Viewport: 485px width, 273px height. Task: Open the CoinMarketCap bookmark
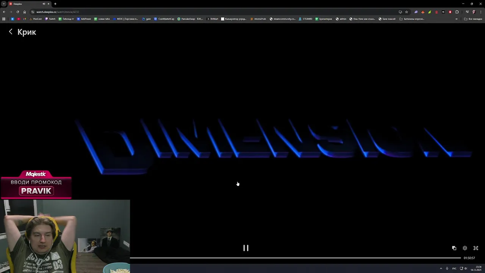[164, 19]
